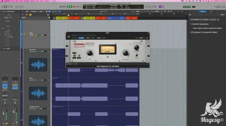Open the Edit menu in tracks area

pos(27,11)
